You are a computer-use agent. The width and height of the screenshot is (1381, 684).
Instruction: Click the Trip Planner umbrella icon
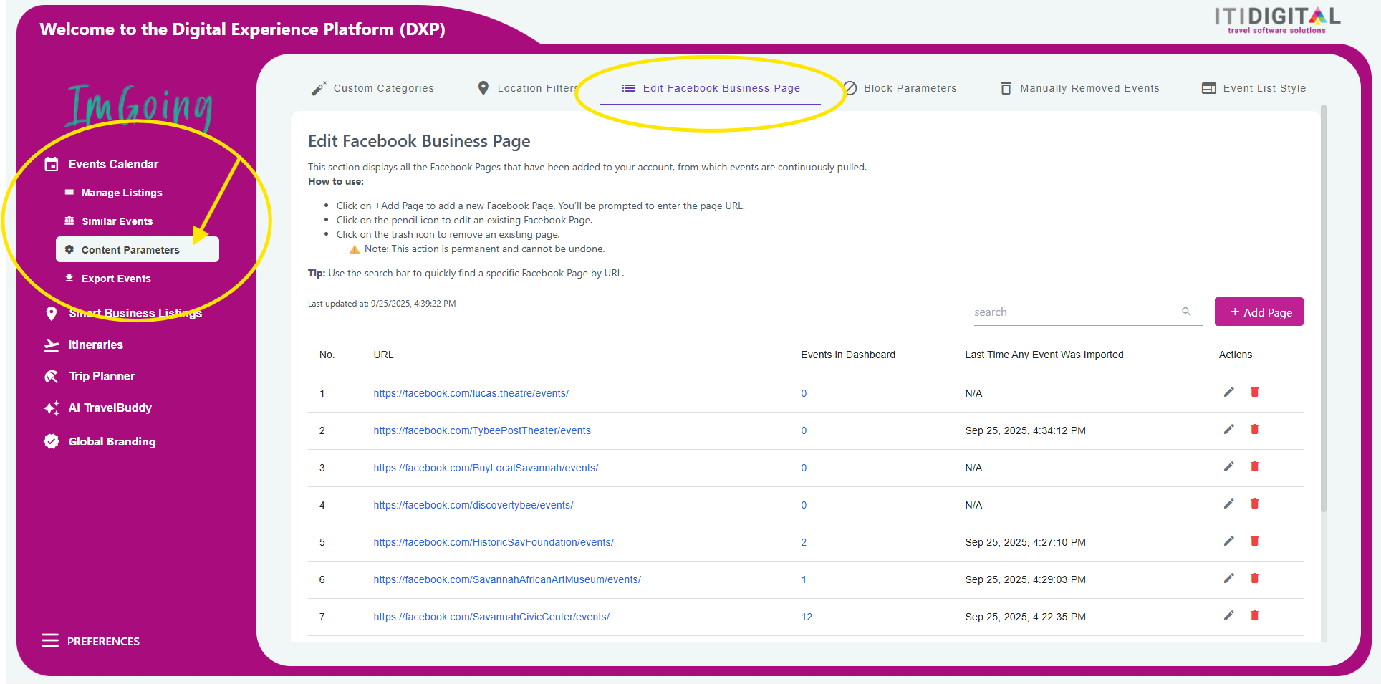(x=52, y=377)
